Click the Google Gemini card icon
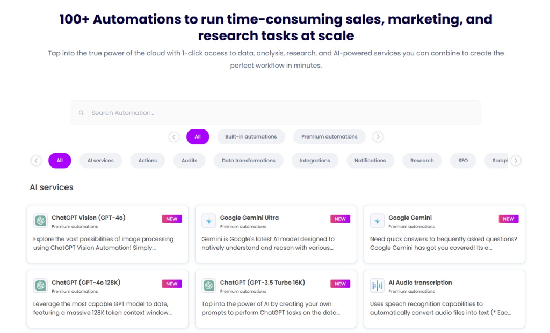 point(377,221)
